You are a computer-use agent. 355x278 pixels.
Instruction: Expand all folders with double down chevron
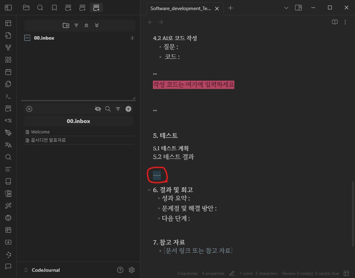point(97,25)
